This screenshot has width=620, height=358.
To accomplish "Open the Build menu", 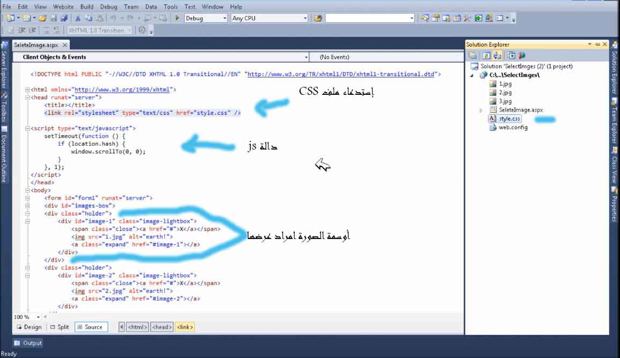I will [x=86, y=7].
